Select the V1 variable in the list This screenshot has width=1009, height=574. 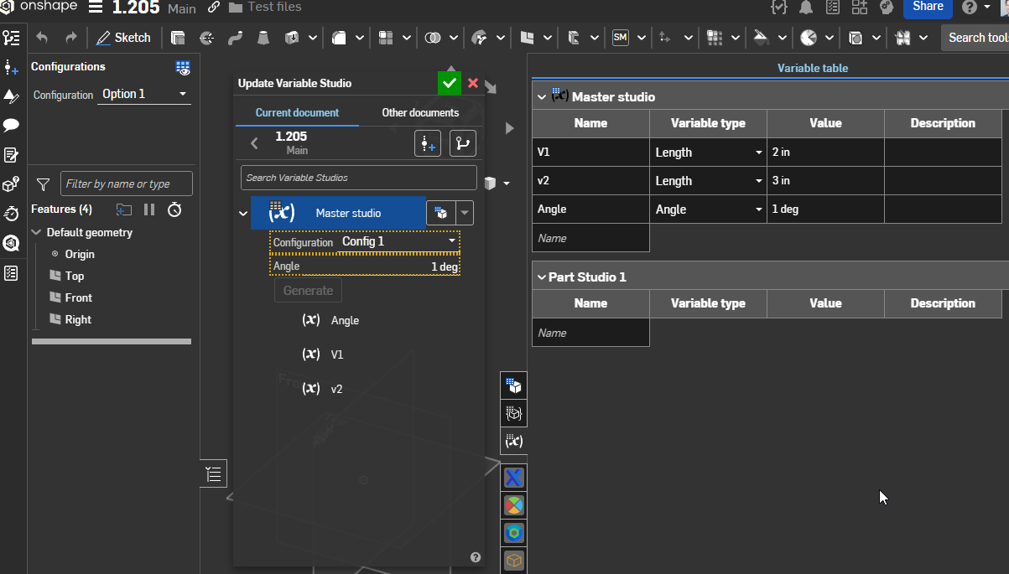coord(336,354)
